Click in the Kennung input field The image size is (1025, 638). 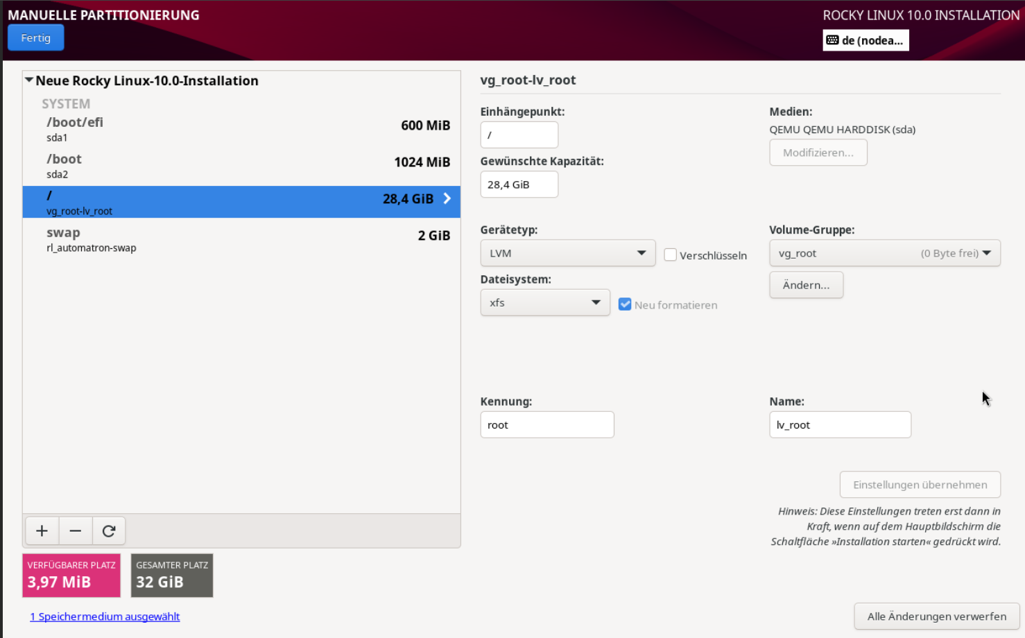click(547, 424)
